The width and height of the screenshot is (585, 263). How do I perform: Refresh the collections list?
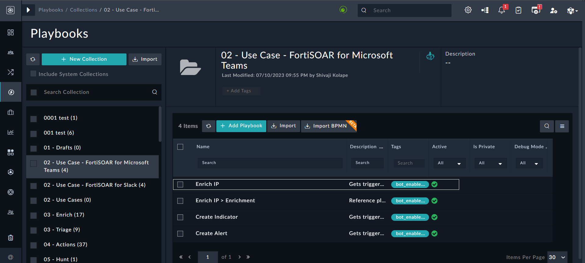pyautogui.click(x=33, y=59)
